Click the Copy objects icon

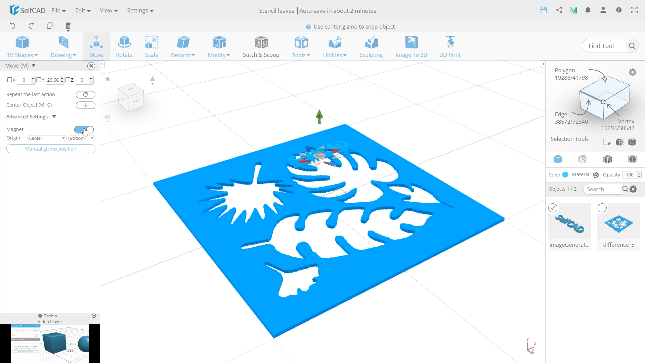click(x=50, y=26)
